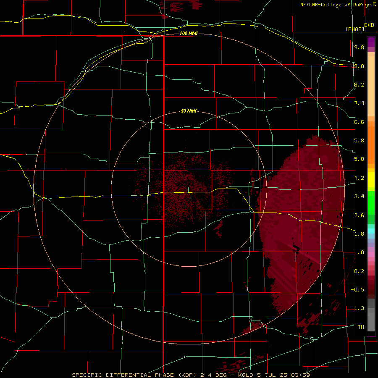This screenshot has width=378, height=378.
Task: Pick the purple band on the color bar
Action: [x=371, y=42]
